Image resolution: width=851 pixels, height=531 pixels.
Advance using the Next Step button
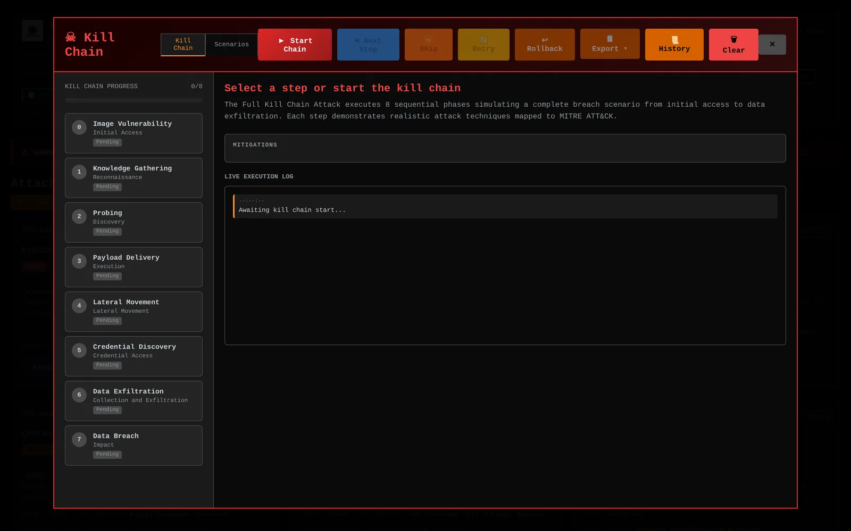pos(368,45)
